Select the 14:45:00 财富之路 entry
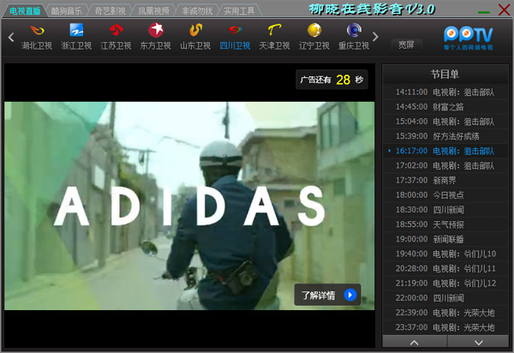Screen dimensions: 514x353 click(x=445, y=107)
